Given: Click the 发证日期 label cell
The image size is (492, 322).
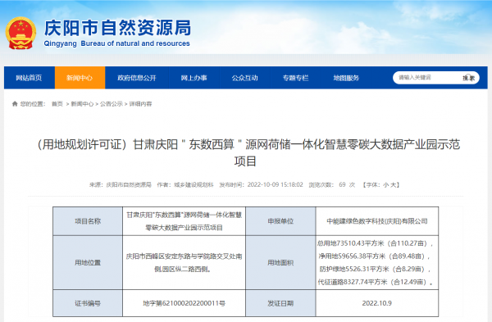Looking at the screenshot, I should tap(280, 303).
